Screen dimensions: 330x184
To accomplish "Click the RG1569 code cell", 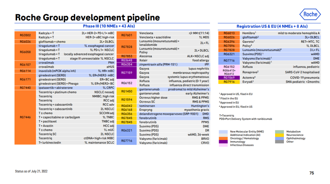I will pyautogui.click(x=229, y=78).
